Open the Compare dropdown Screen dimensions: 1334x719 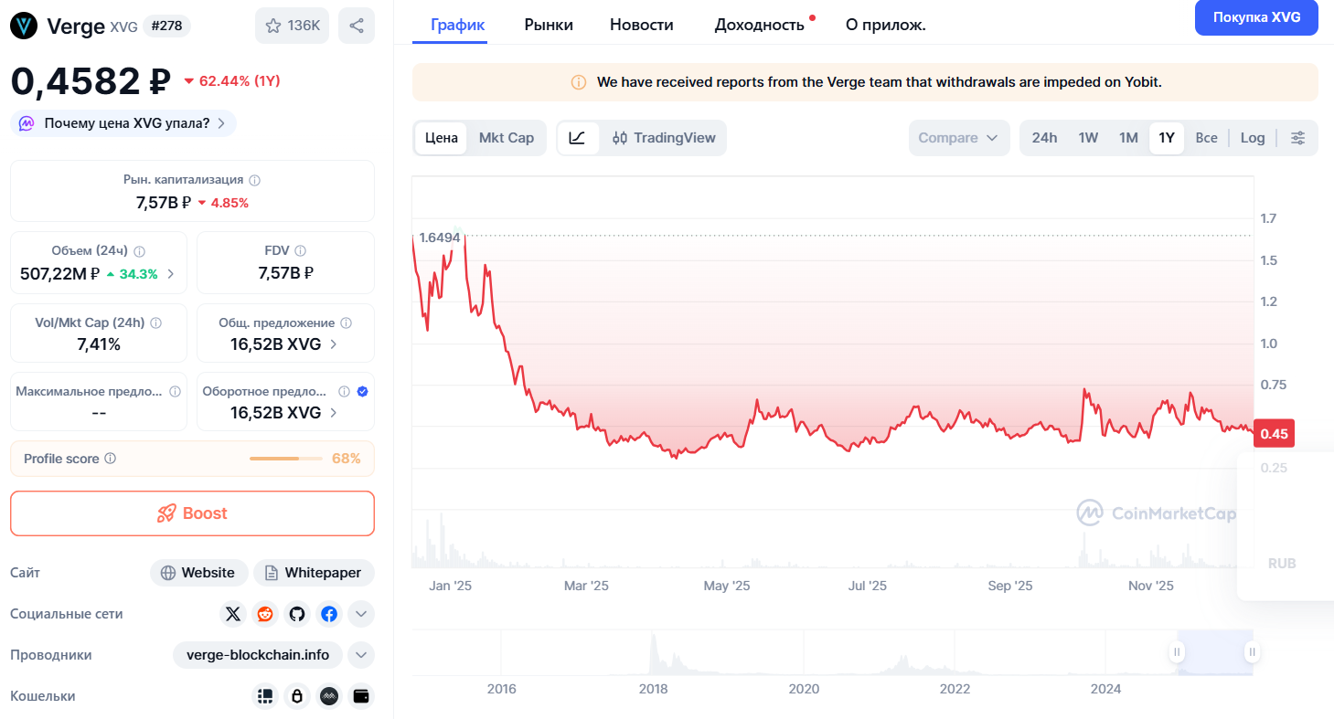coord(958,138)
